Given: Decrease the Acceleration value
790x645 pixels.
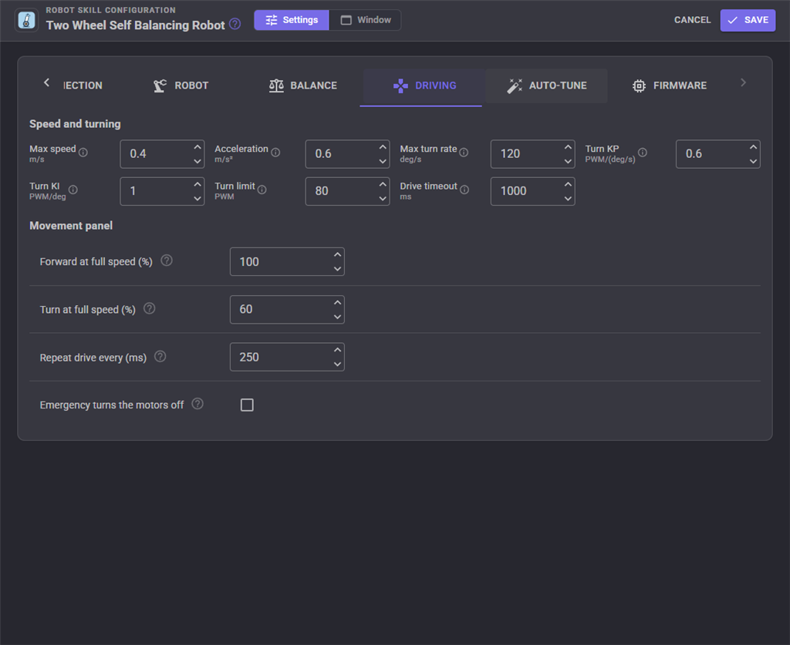Looking at the screenshot, I should (x=383, y=161).
